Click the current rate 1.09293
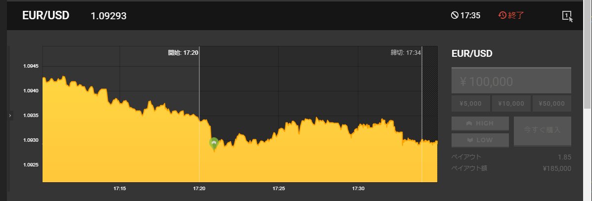 pos(109,16)
